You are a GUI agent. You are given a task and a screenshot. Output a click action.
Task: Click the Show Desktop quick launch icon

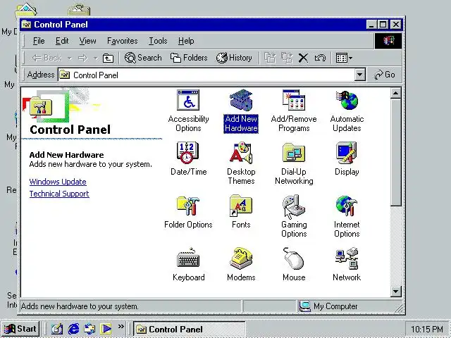click(57, 329)
